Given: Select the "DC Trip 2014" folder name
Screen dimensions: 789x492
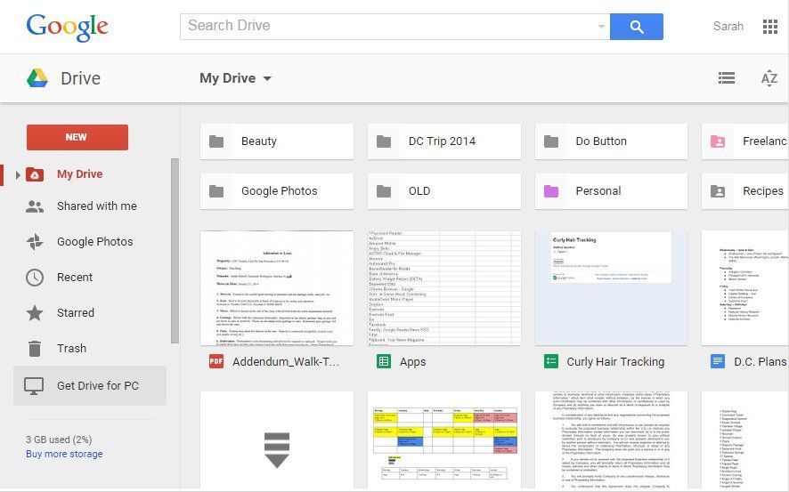Looking at the screenshot, I should click(x=442, y=141).
